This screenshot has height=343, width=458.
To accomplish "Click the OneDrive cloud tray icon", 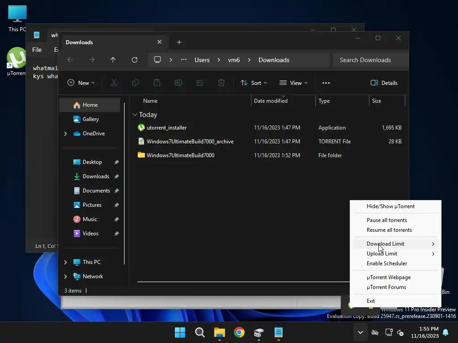I will pos(375,332).
